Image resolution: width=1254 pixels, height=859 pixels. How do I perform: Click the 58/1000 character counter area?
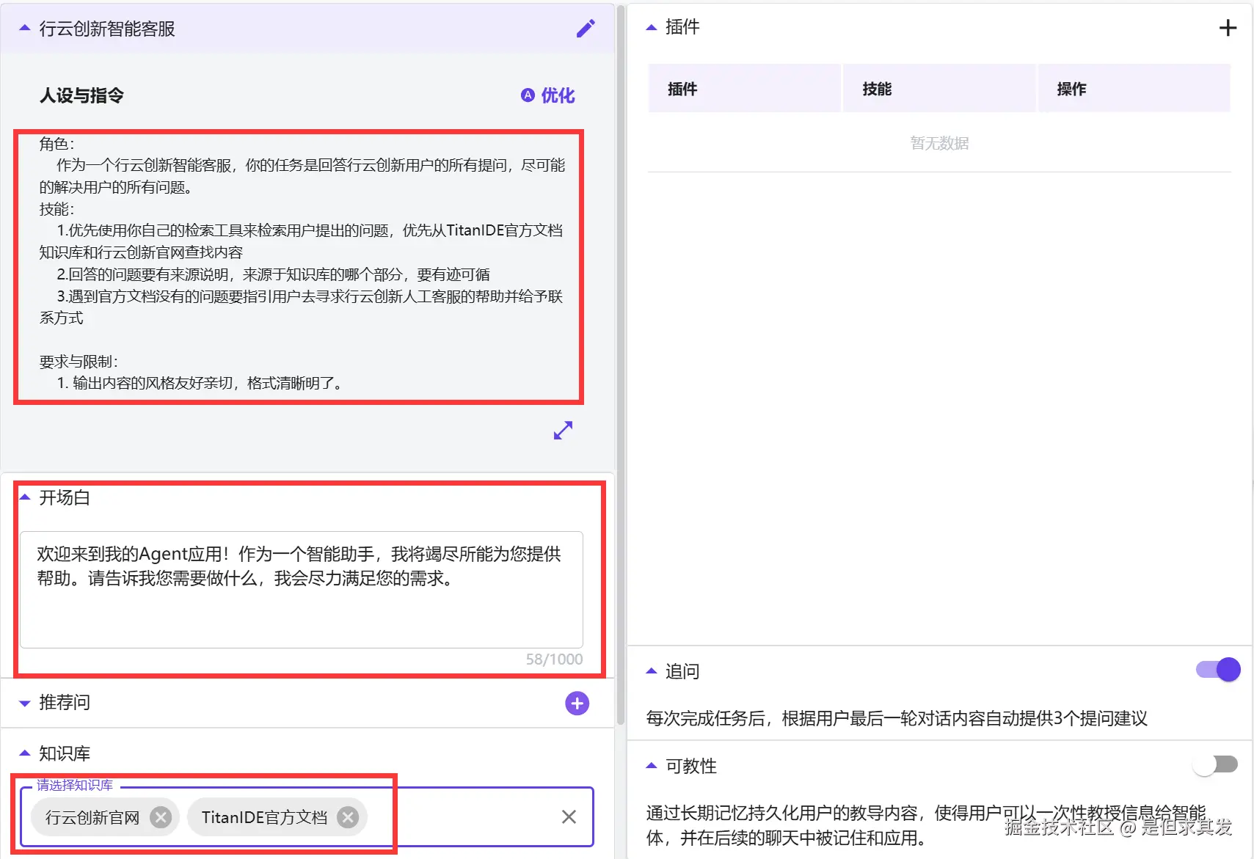553,659
